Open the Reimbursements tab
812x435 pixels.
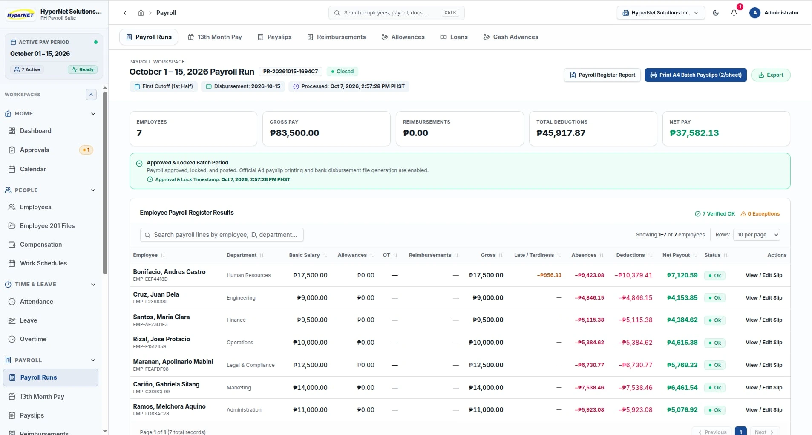(337, 37)
